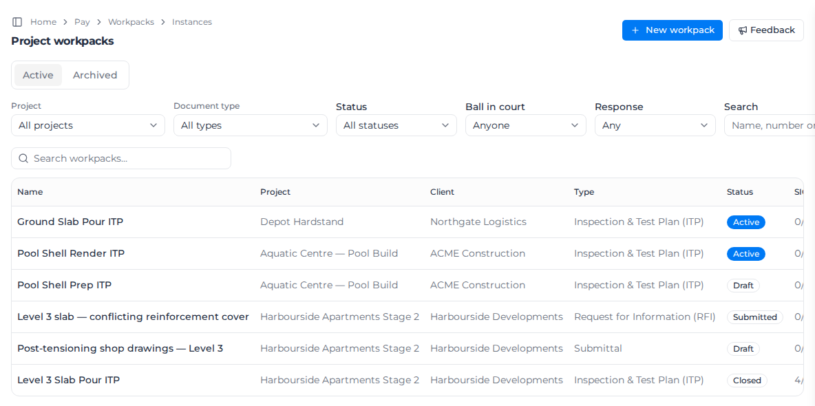Screen dimensions: 815x406
Task: Create a New workpack
Action: click(x=672, y=30)
